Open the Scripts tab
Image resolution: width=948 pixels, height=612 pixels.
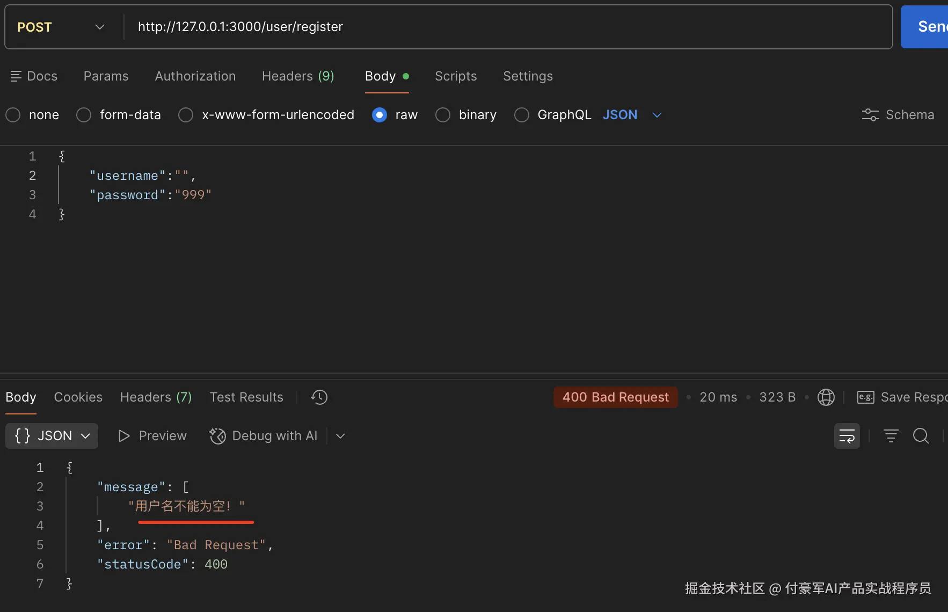[456, 76]
